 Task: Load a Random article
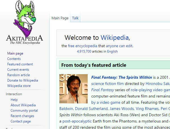point(18,75)
